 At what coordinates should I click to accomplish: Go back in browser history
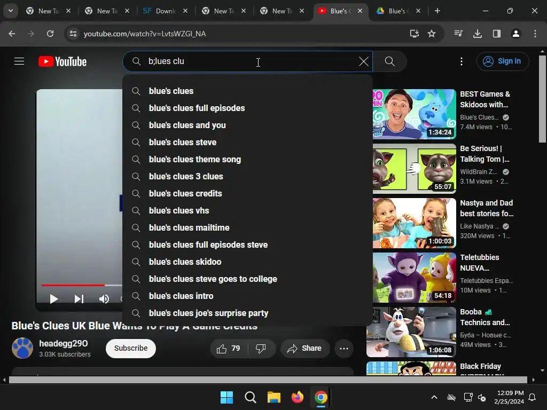point(12,34)
